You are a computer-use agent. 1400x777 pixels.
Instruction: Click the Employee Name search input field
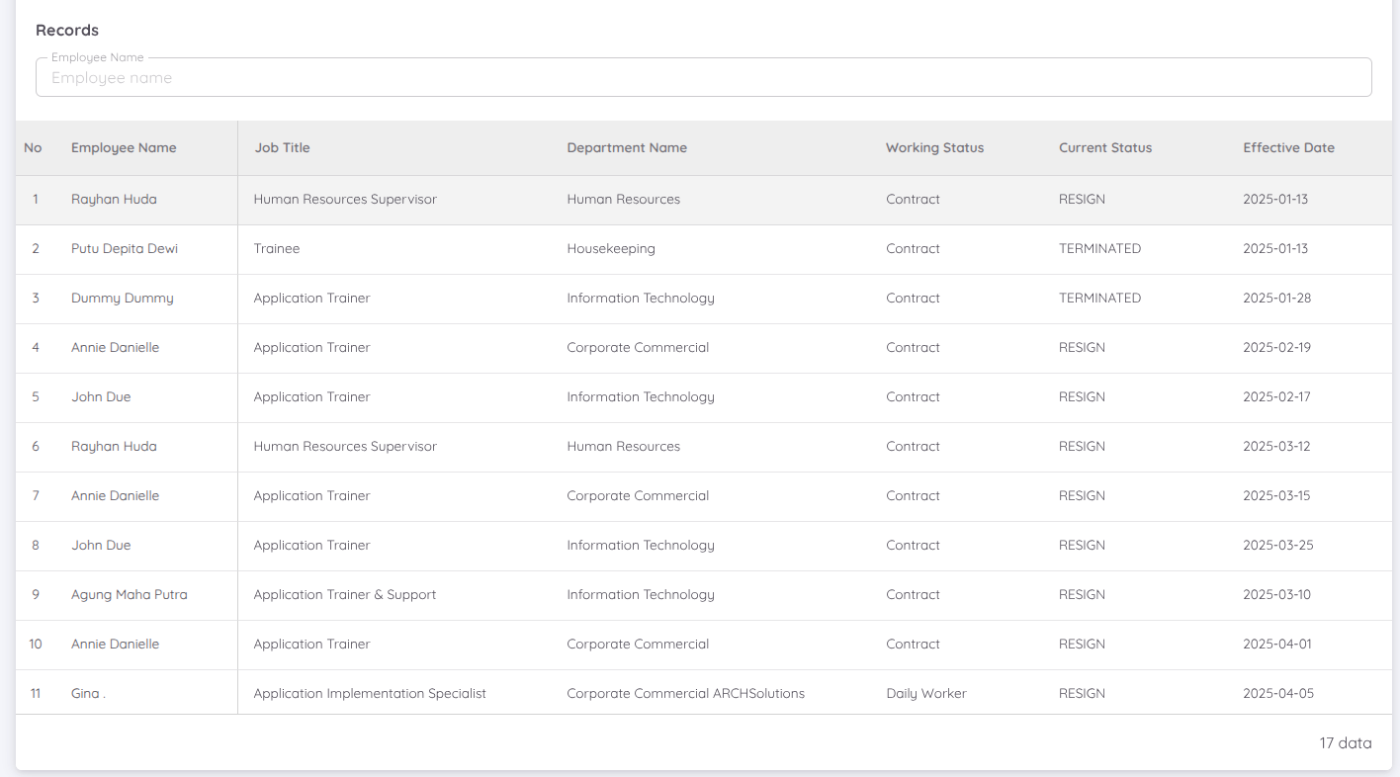pyautogui.click(x=702, y=76)
